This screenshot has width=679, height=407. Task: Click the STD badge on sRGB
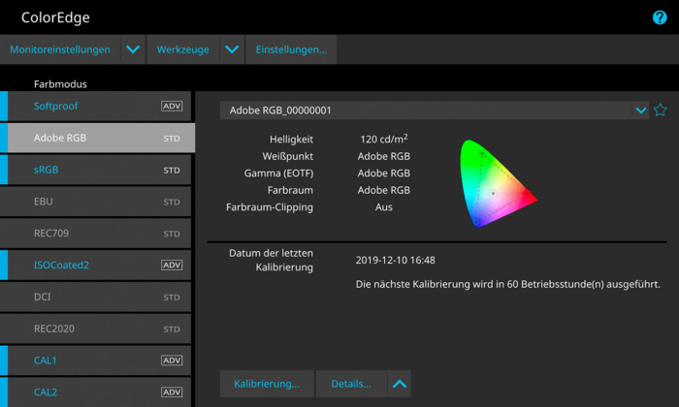(172, 171)
